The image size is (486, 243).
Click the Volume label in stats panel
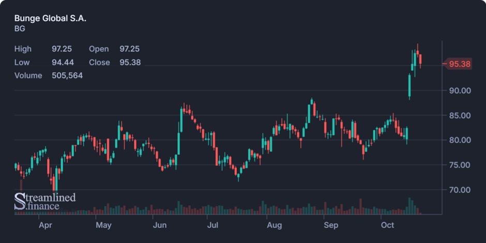tap(28, 75)
